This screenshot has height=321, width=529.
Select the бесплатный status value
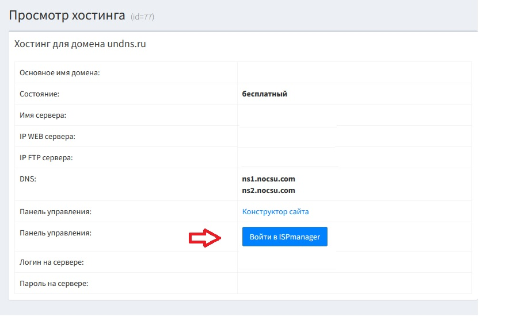pos(264,94)
